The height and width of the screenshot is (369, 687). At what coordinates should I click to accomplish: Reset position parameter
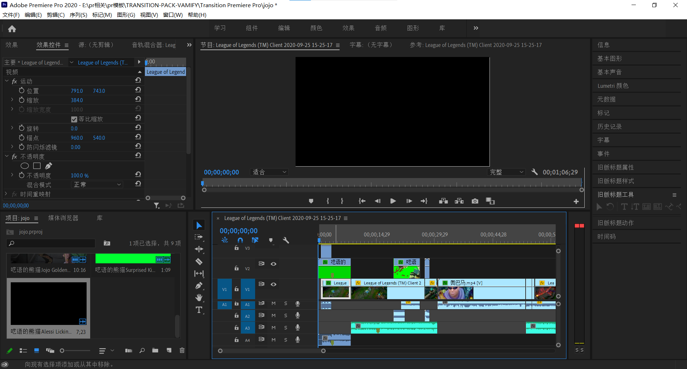pyautogui.click(x=138, y=90)
